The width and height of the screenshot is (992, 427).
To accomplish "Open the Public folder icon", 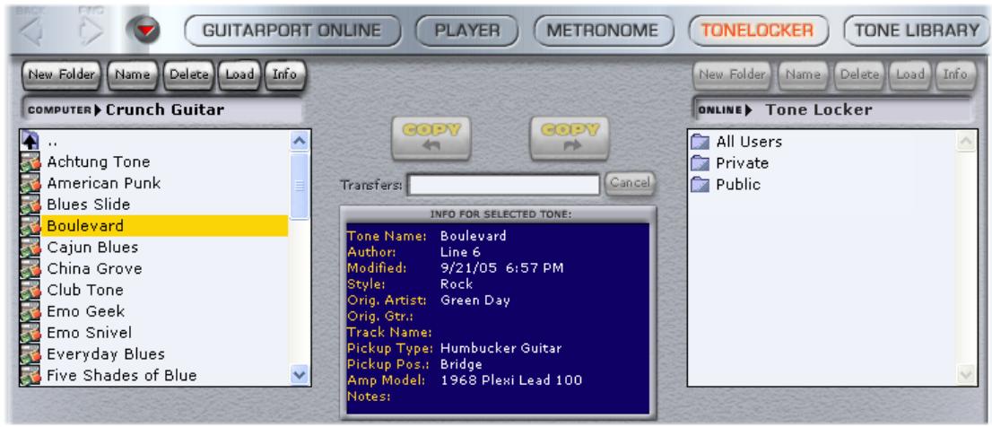I will point(700,185).
